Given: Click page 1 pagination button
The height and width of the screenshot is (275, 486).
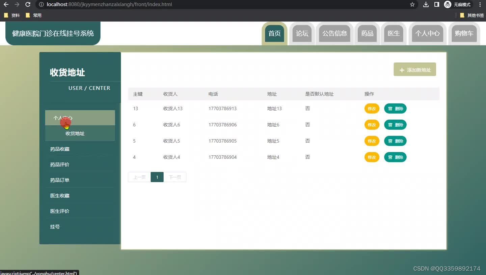Looking at the screenshot, I should click(x=157, y=177).
